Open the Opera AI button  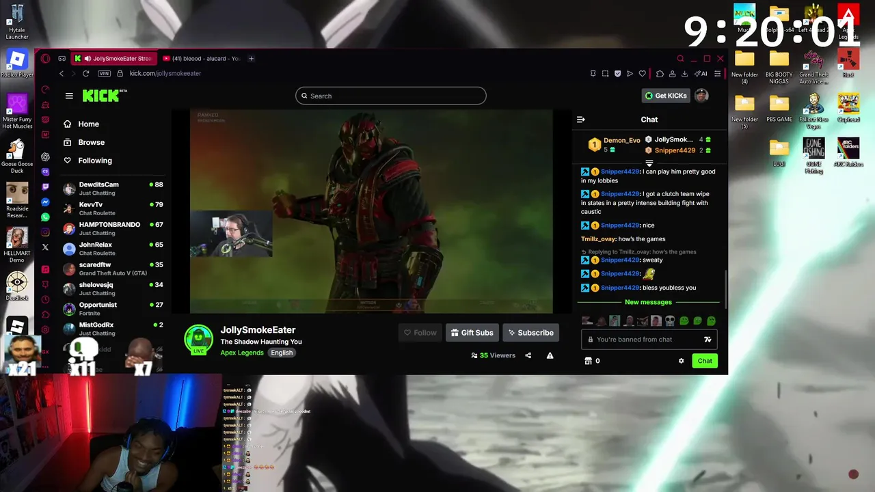pyautogui.click(x=701, y=74)
